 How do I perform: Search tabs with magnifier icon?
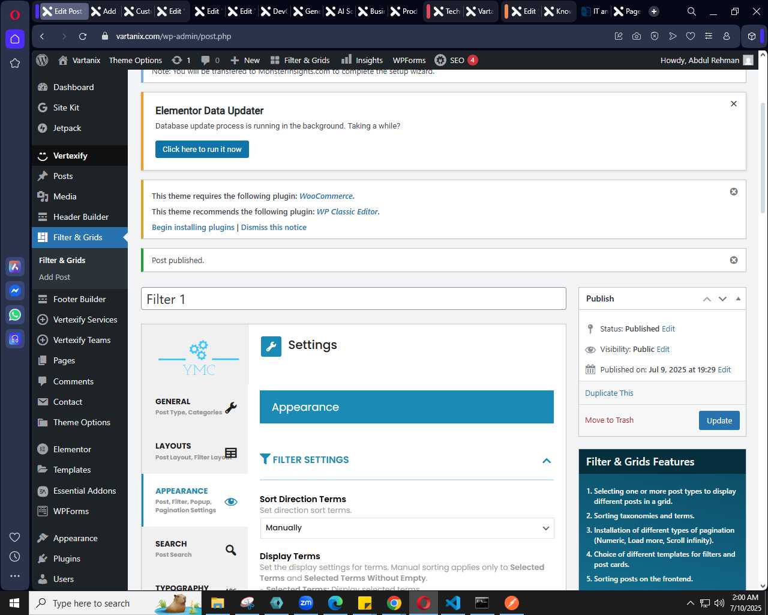pos(692,11)
